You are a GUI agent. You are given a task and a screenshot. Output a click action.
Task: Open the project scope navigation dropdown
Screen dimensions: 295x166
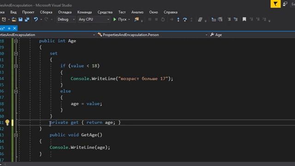point(48,35)
